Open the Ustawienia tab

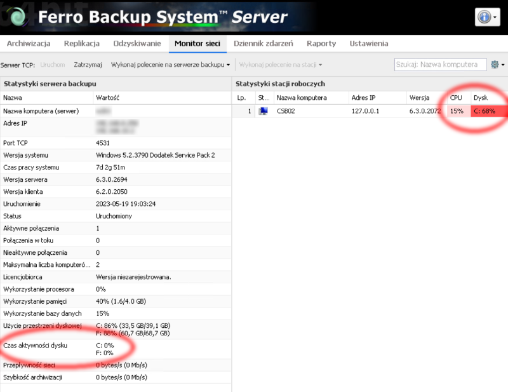click(369, 44)
